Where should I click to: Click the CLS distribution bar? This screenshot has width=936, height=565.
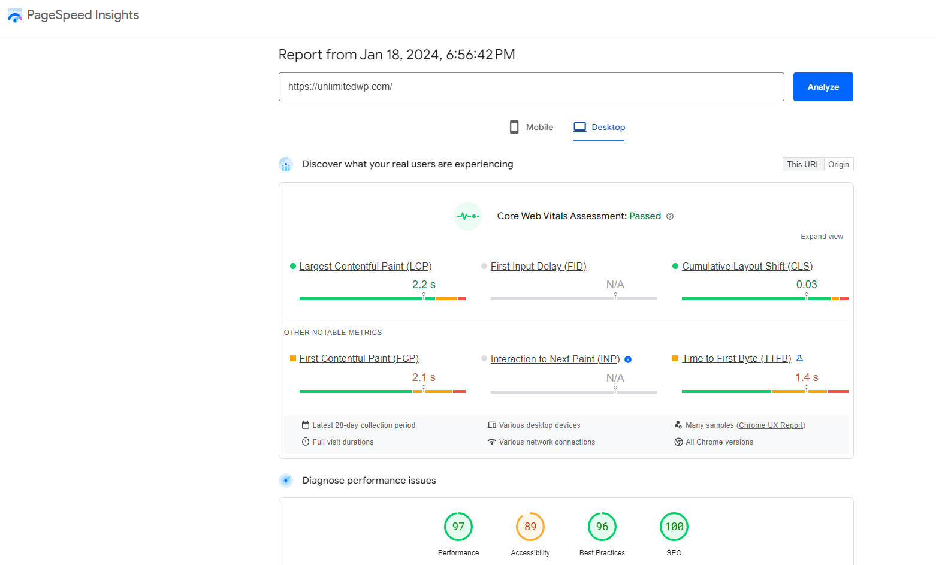pyautogui.click(x=765, y=298)
